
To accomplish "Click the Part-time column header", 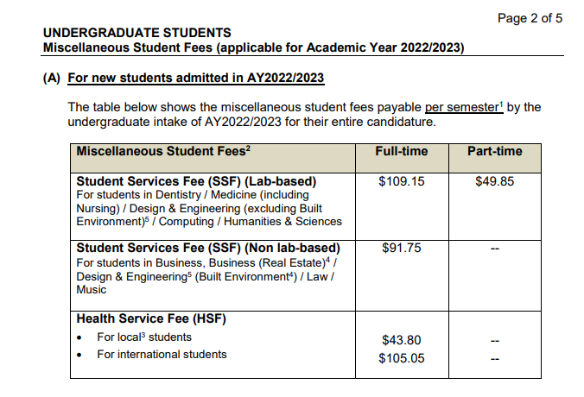I will (x=495, y=151).
